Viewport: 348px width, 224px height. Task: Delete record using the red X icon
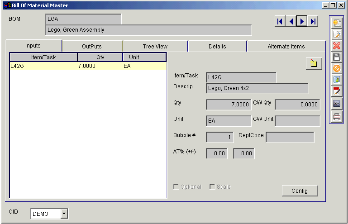click(x=336, y=46)
